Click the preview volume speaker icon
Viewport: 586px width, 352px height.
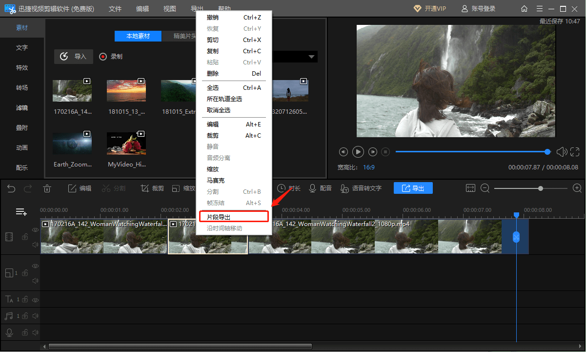[562, 152]
